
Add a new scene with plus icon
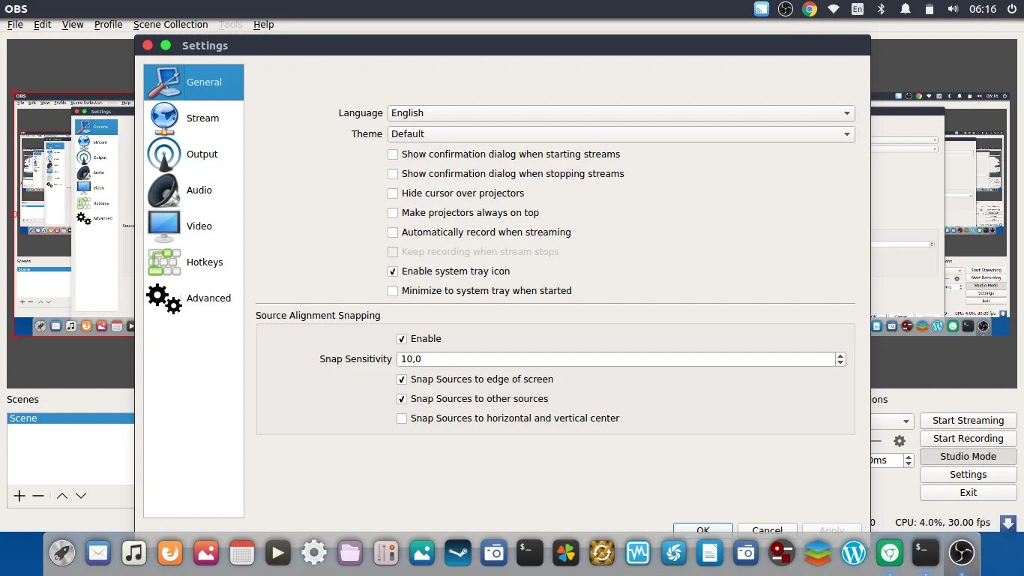(x=19, y=496)
